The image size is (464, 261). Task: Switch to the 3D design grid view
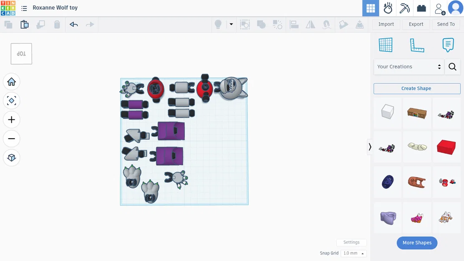(371, 8)
